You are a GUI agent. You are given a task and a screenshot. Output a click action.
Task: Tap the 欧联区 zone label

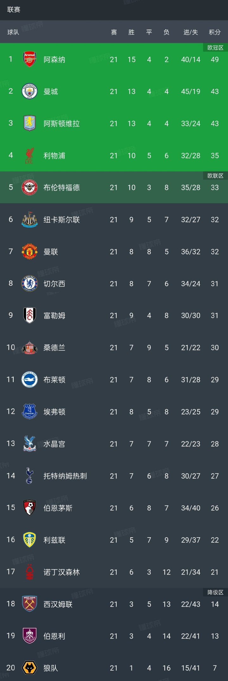coord(215,176)
